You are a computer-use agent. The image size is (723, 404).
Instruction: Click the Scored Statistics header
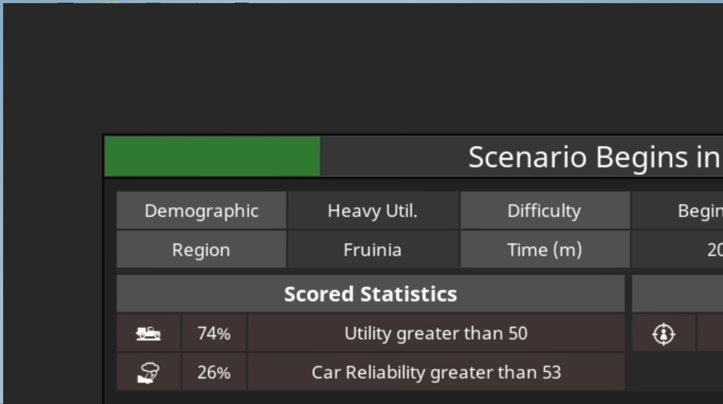370,294
